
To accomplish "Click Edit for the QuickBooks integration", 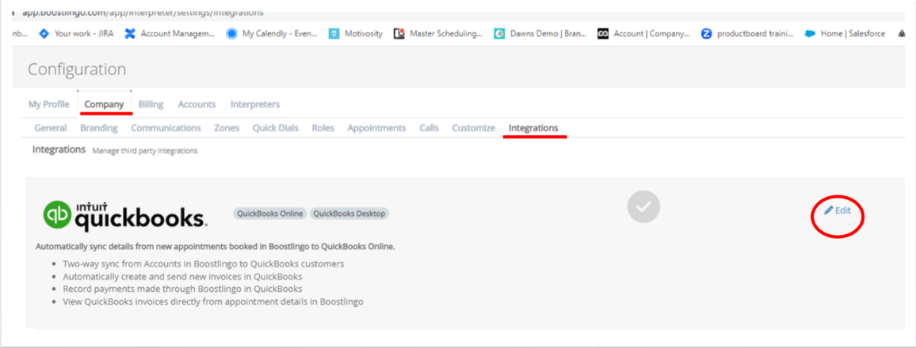I will [838, 211].
